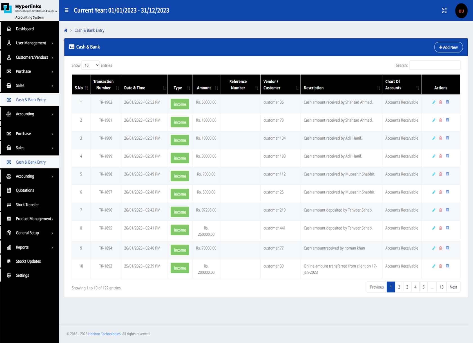Image resolution: width=473 pixels, height=343 pixels.
Task: Sort by Vendor / Customer column
Action: [x=280, y=85]
